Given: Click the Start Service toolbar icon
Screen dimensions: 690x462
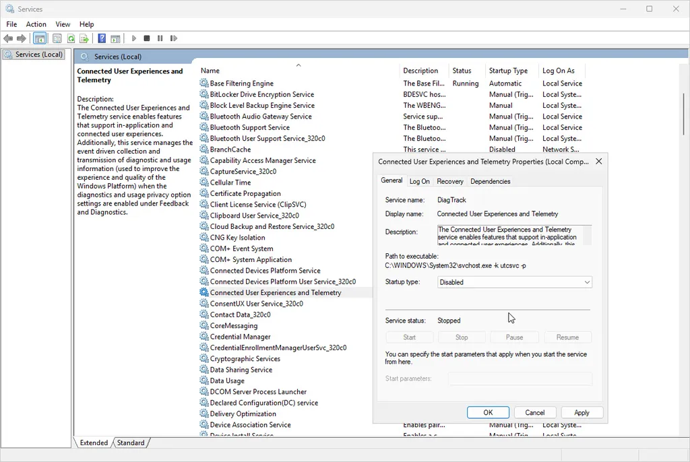Looking at the screenshot, I should (x=133, y=38).
